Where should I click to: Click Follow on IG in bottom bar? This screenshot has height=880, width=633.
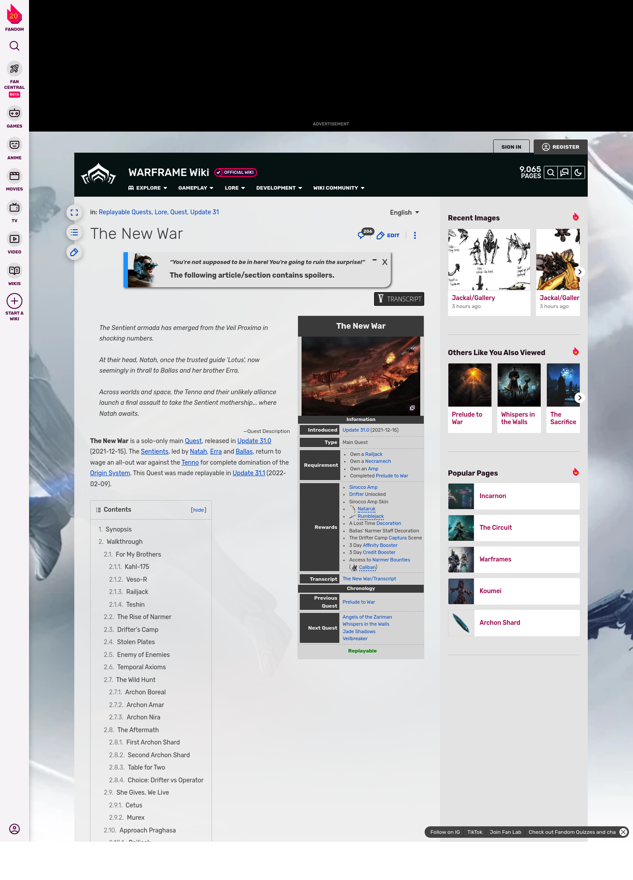(x=445, y=832)
